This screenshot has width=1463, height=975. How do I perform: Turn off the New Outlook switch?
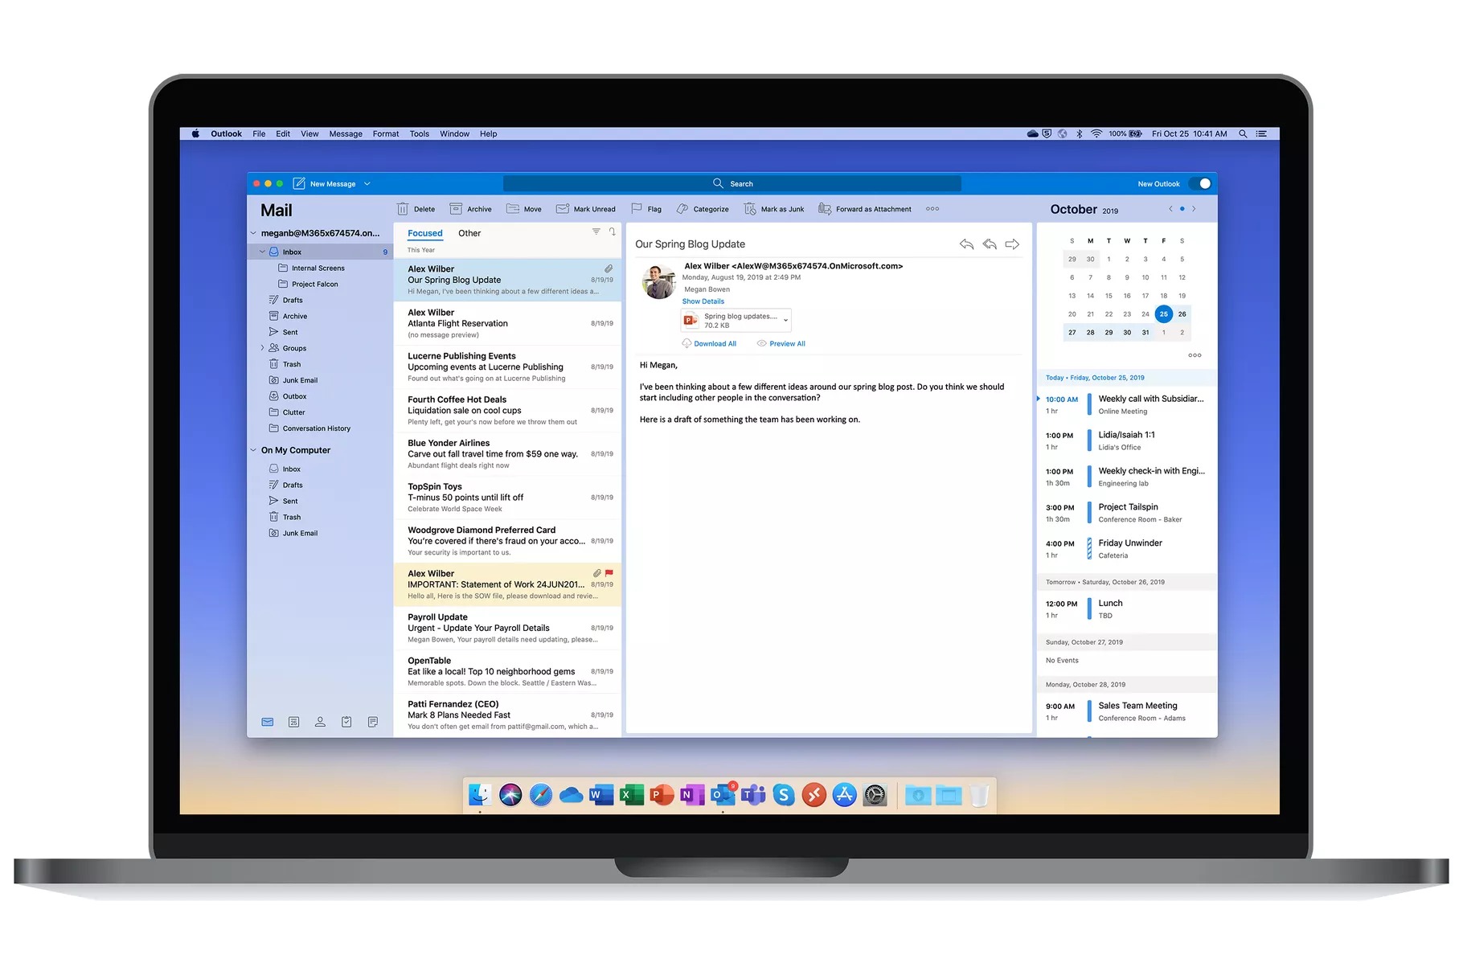(x=1199, y=184)
